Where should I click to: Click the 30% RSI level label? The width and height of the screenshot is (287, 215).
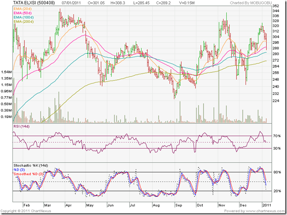click(277, 148)
